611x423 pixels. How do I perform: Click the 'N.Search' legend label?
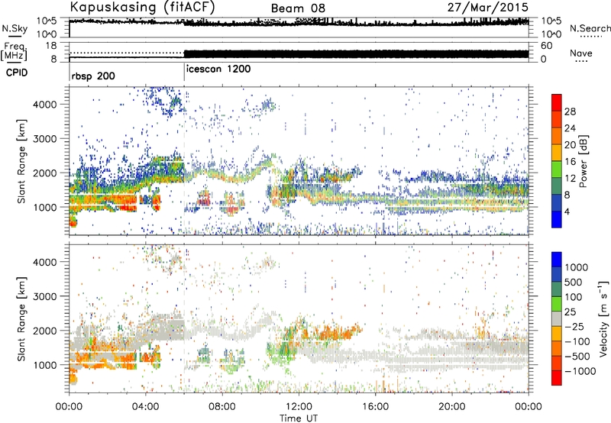pyautogui.click(x=590, y=28)
